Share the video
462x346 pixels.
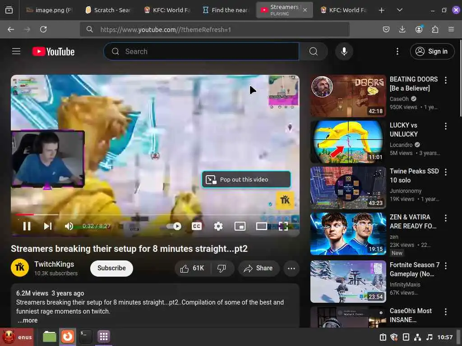259,269
